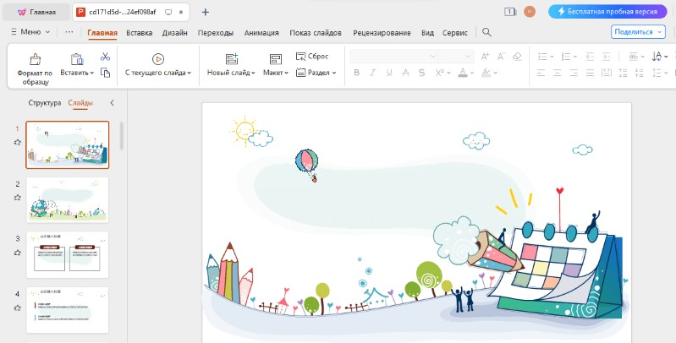Click the Сброс (Reset) slide icon
Screen dimensions: 676x343
(x=301, y=56)
